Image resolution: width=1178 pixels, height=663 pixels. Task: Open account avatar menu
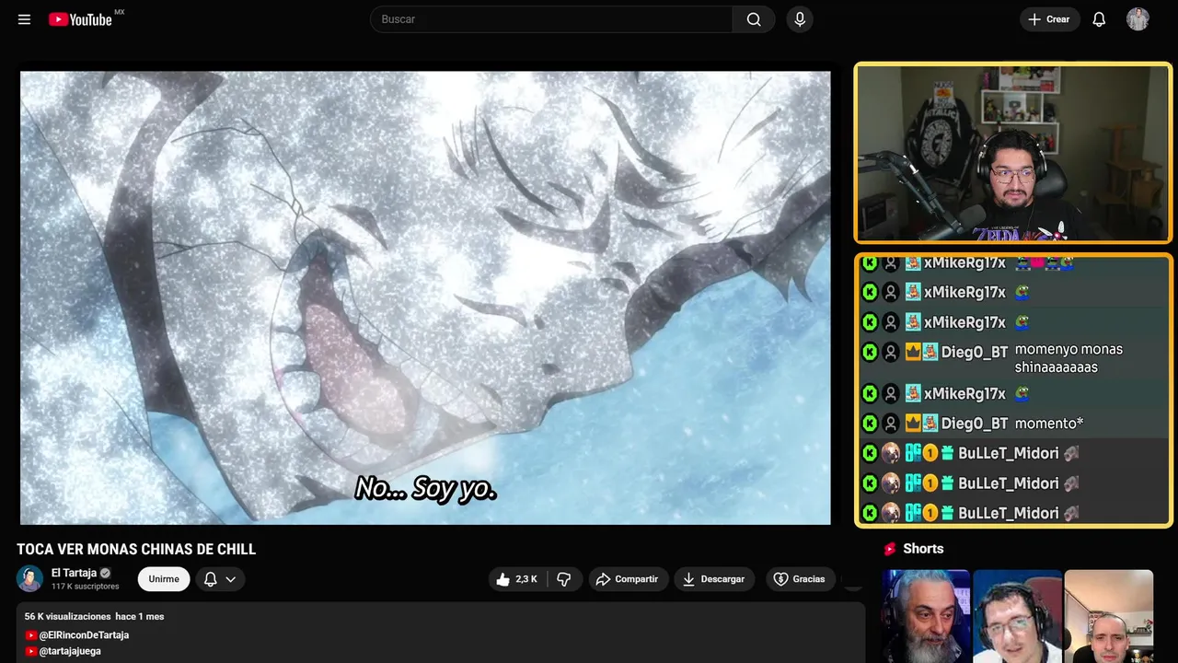pos(1138,19)
